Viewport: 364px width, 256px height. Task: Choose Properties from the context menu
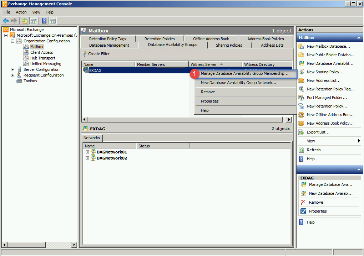point(246,101)
